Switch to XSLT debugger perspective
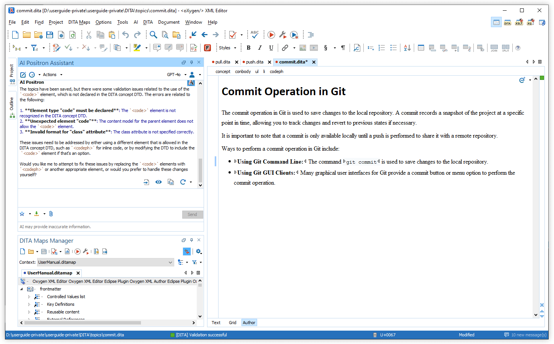The width and height of the screenshot is (554, 344). pos(519,22)
